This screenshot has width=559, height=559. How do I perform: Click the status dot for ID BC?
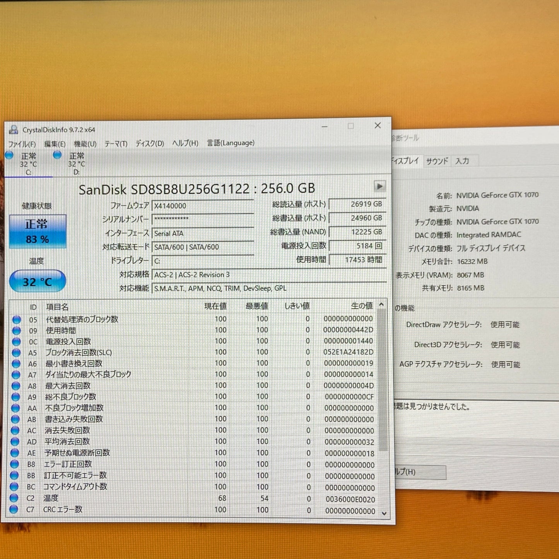tap(14, 486)
